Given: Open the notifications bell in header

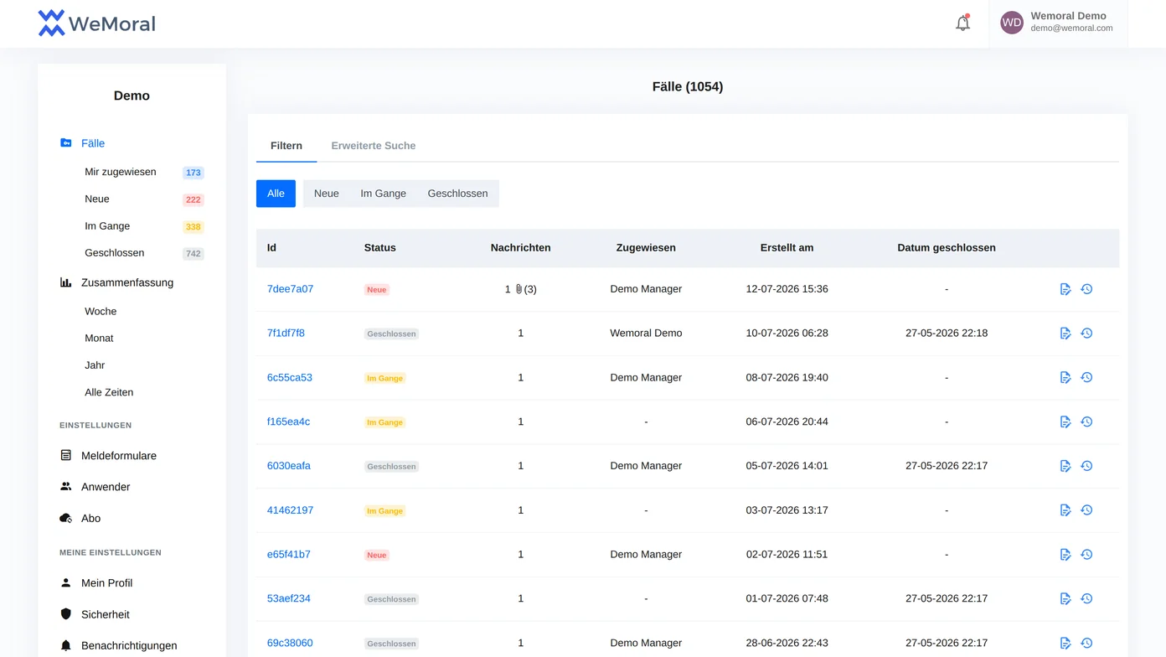Looking at the screenshot, I should pyautogui.click(x=963, y=23).
